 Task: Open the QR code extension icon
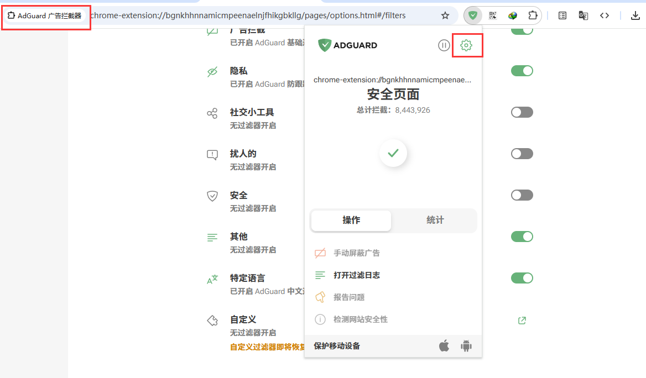coord(493,15)
